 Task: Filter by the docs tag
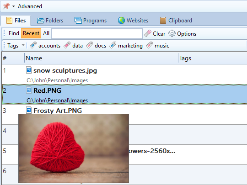96,46
